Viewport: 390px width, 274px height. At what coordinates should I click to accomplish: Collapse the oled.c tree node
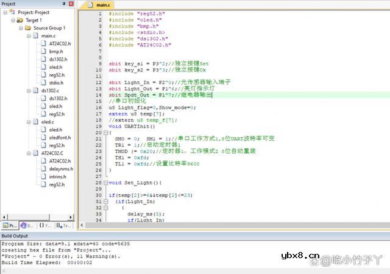pyautogui.click(x=27, y=122)
